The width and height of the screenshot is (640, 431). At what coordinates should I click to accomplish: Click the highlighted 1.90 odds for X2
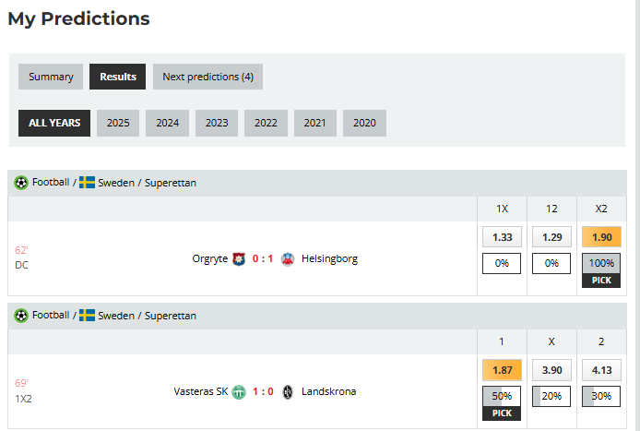pyautogui.click(x=601, y=237)
